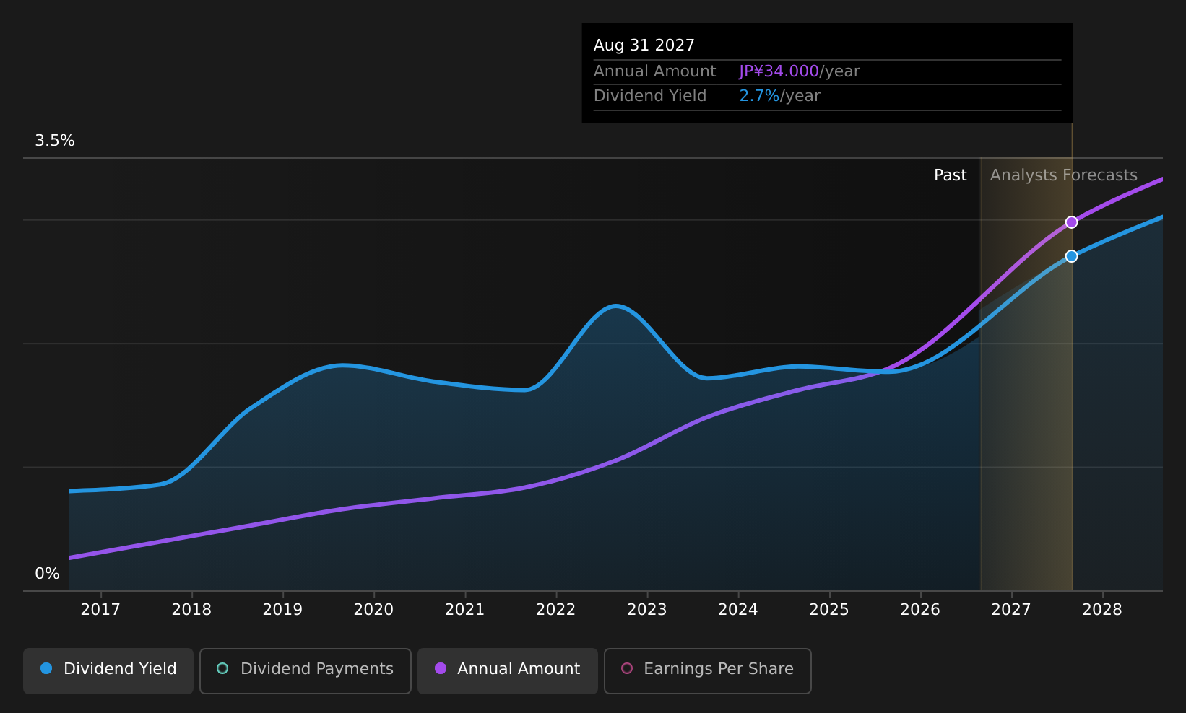1186x713 pixels.
Task: Click the 2026 axis label
Action: (x=920, y=610)
